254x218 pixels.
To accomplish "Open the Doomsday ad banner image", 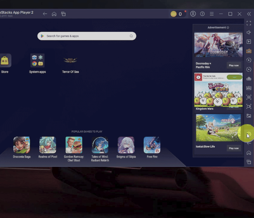I will point(218,45).
